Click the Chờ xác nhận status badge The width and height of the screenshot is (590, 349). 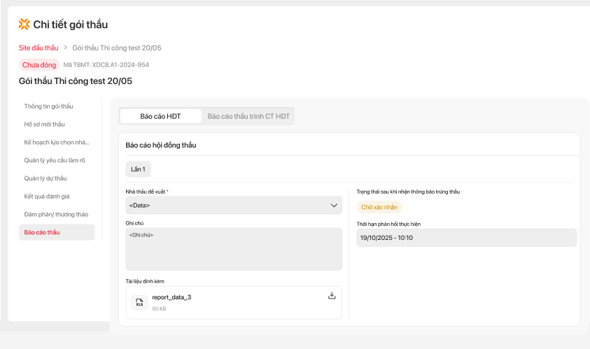379,207
